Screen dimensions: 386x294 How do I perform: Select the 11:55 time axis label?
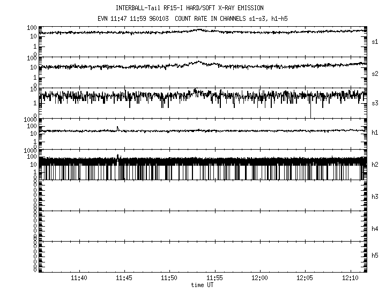[x=214, y=278]
